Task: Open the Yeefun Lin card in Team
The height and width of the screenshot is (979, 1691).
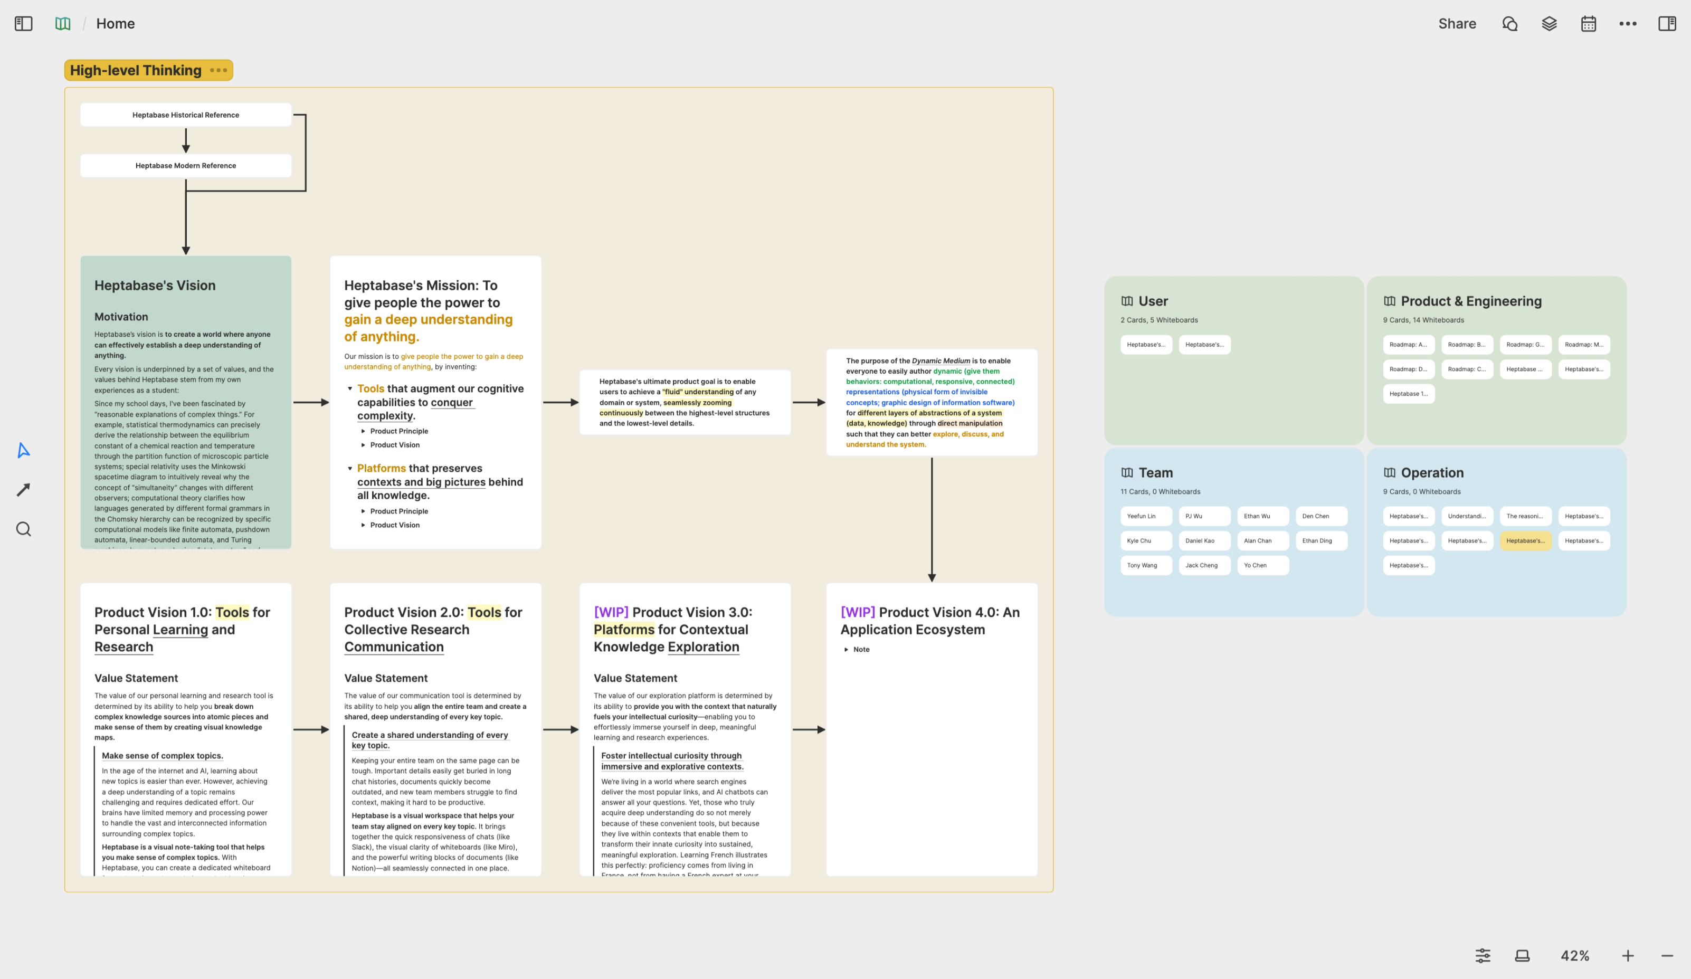Action: pyautogui.click(x=1146, y=516)
